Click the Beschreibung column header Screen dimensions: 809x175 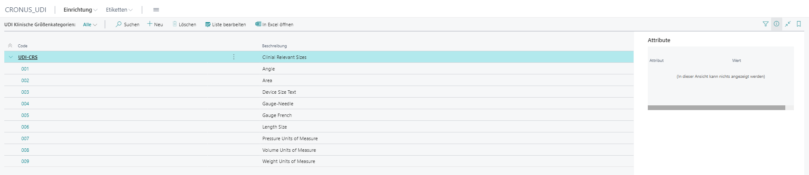click(x=274, y=46)
